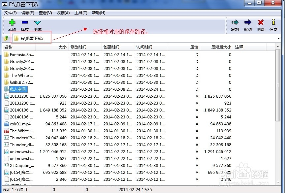
Task: Click the Move (移动) arrow icon
Action: [x=248, y=22]
